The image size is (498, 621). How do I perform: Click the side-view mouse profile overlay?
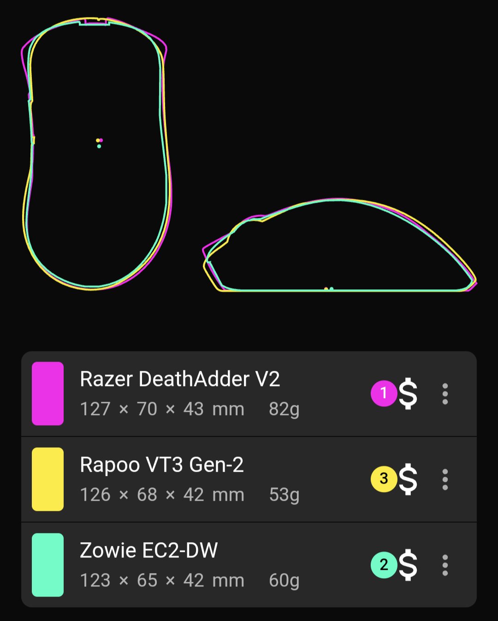click(x=340, y=245)
